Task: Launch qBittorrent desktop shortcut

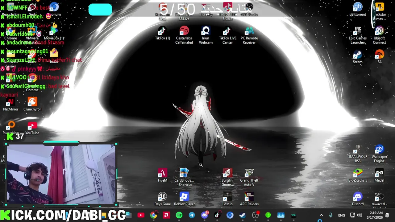Action: pyautogui.click(x=358, y=9)
